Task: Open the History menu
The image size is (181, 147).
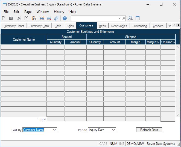Action: pyautogui.click(x=59, y=12)
